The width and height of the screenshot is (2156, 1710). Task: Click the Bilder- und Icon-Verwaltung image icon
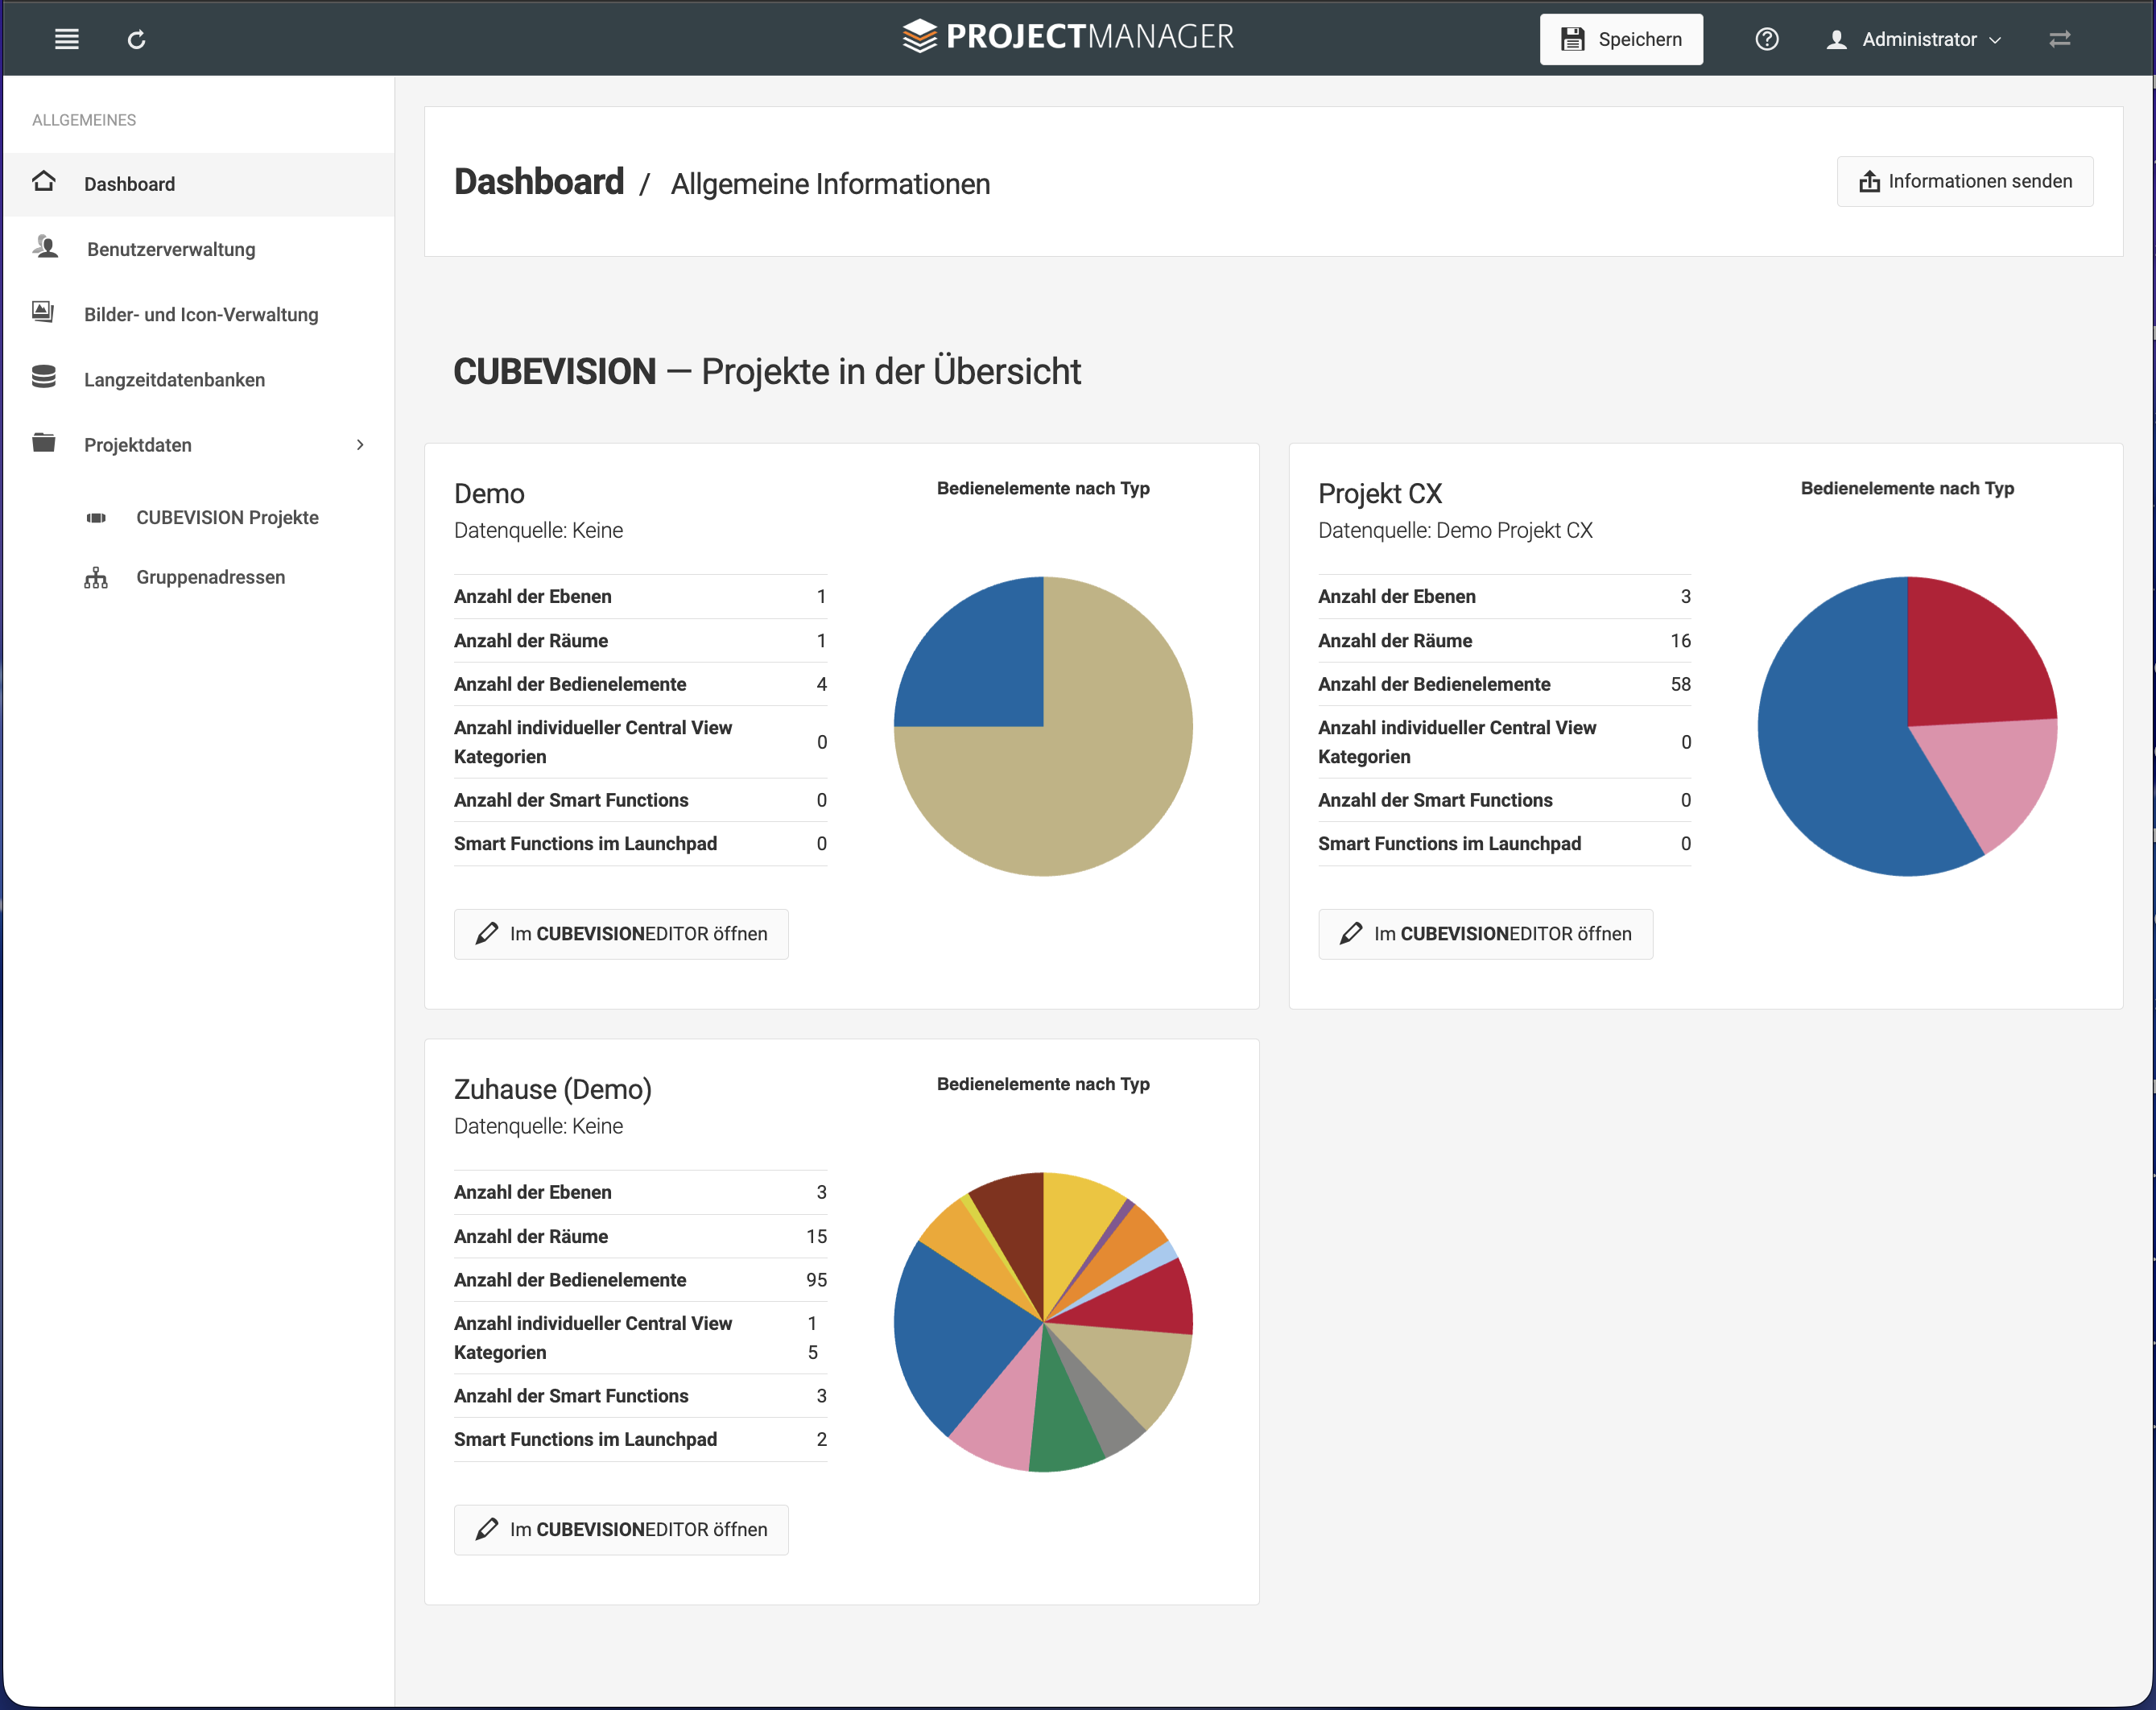43,312
